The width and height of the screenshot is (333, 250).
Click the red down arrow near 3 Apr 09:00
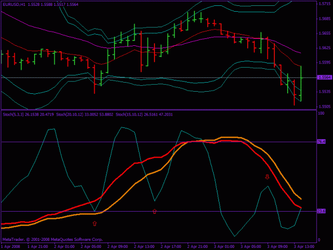pos(267,177)
